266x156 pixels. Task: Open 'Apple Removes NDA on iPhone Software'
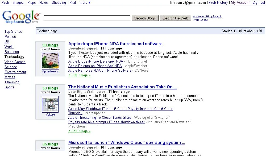(100, 71)
